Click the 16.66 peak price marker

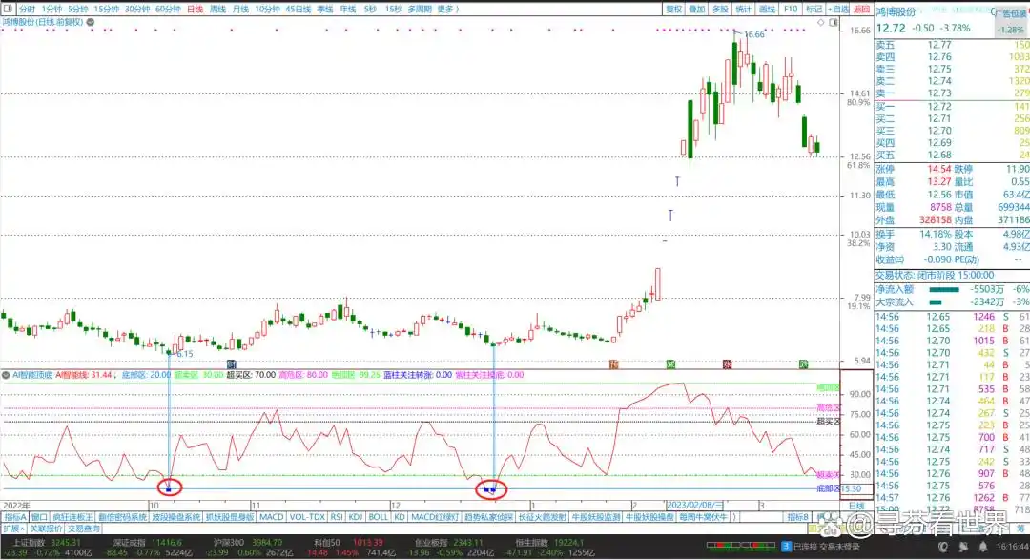753,35
